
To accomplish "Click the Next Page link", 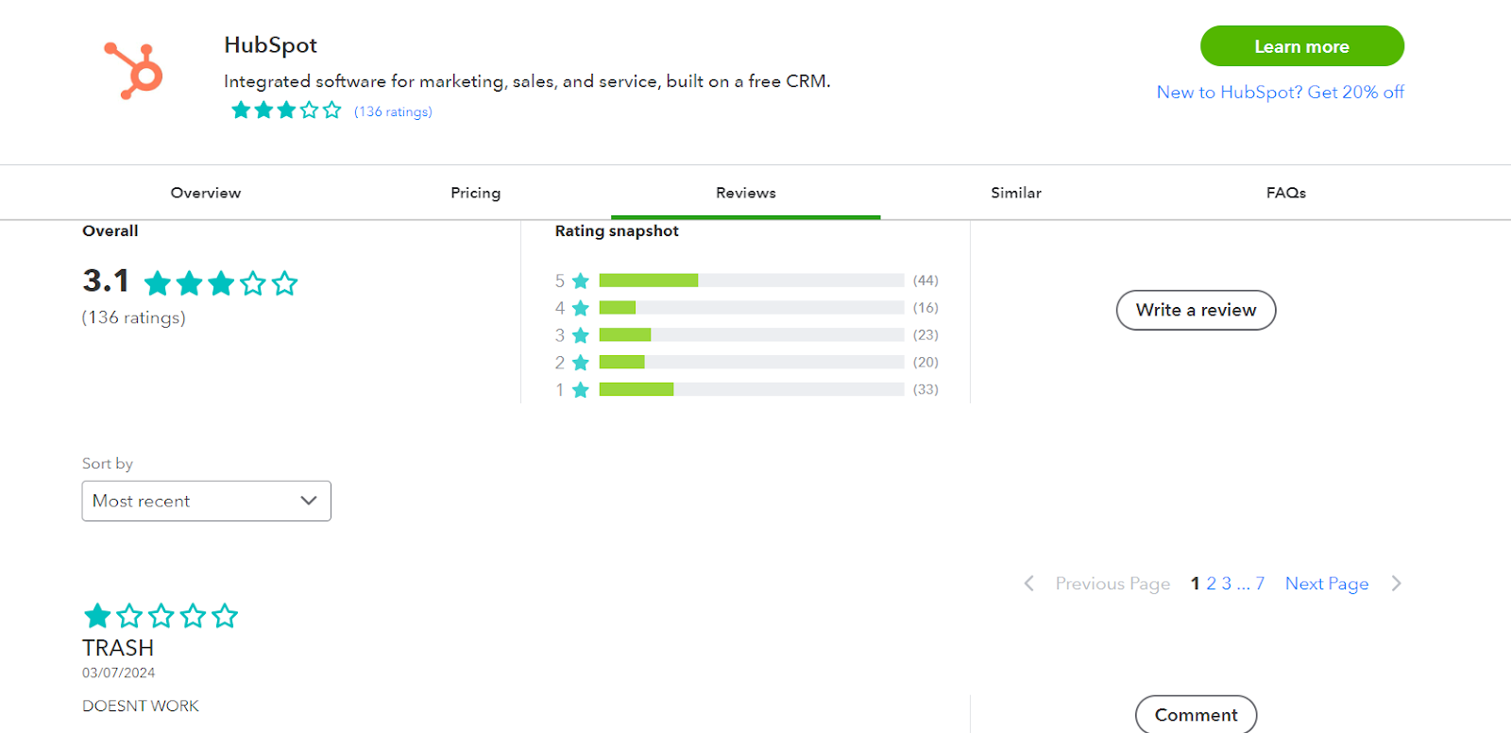I will pyautogui.click(x=1327, y=584).
